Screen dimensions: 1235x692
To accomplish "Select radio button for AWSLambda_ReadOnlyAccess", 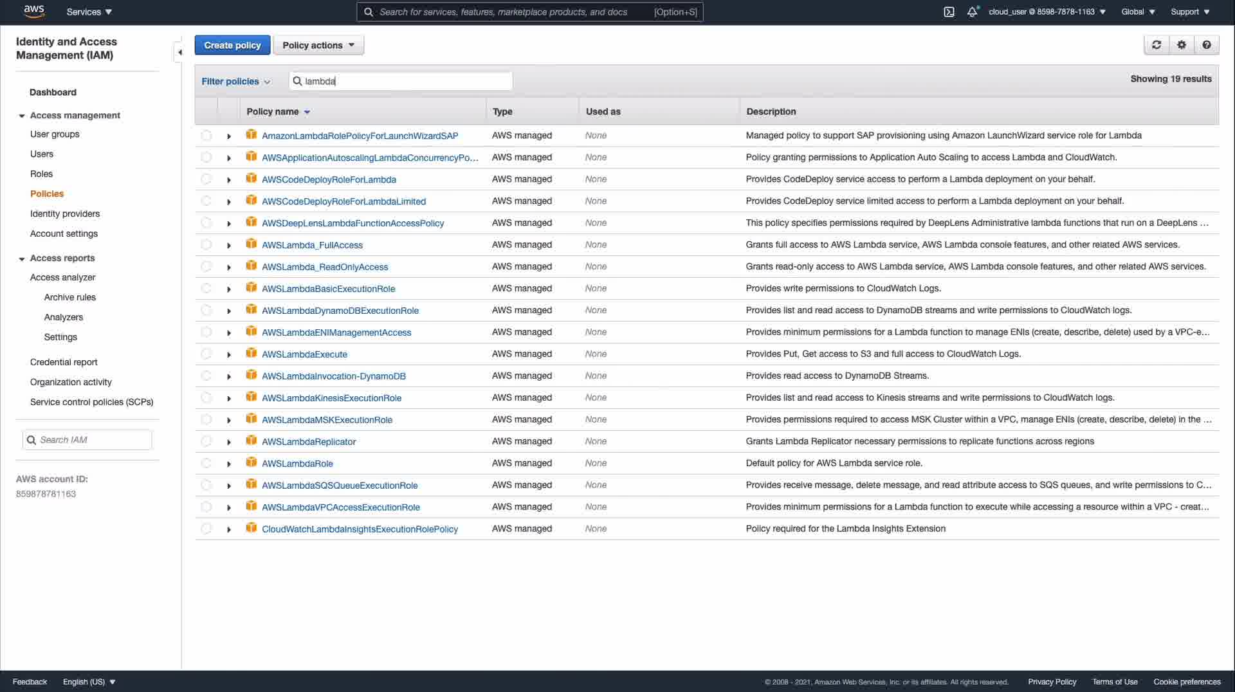I will pyautogui.click(x=206, y=267).
